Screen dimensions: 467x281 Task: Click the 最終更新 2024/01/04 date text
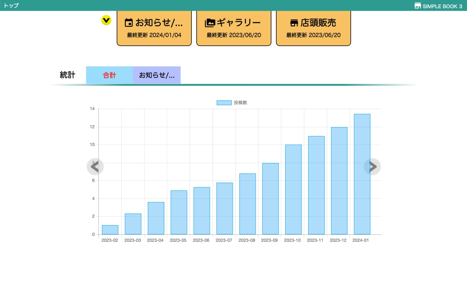click(x=154, y=35)
